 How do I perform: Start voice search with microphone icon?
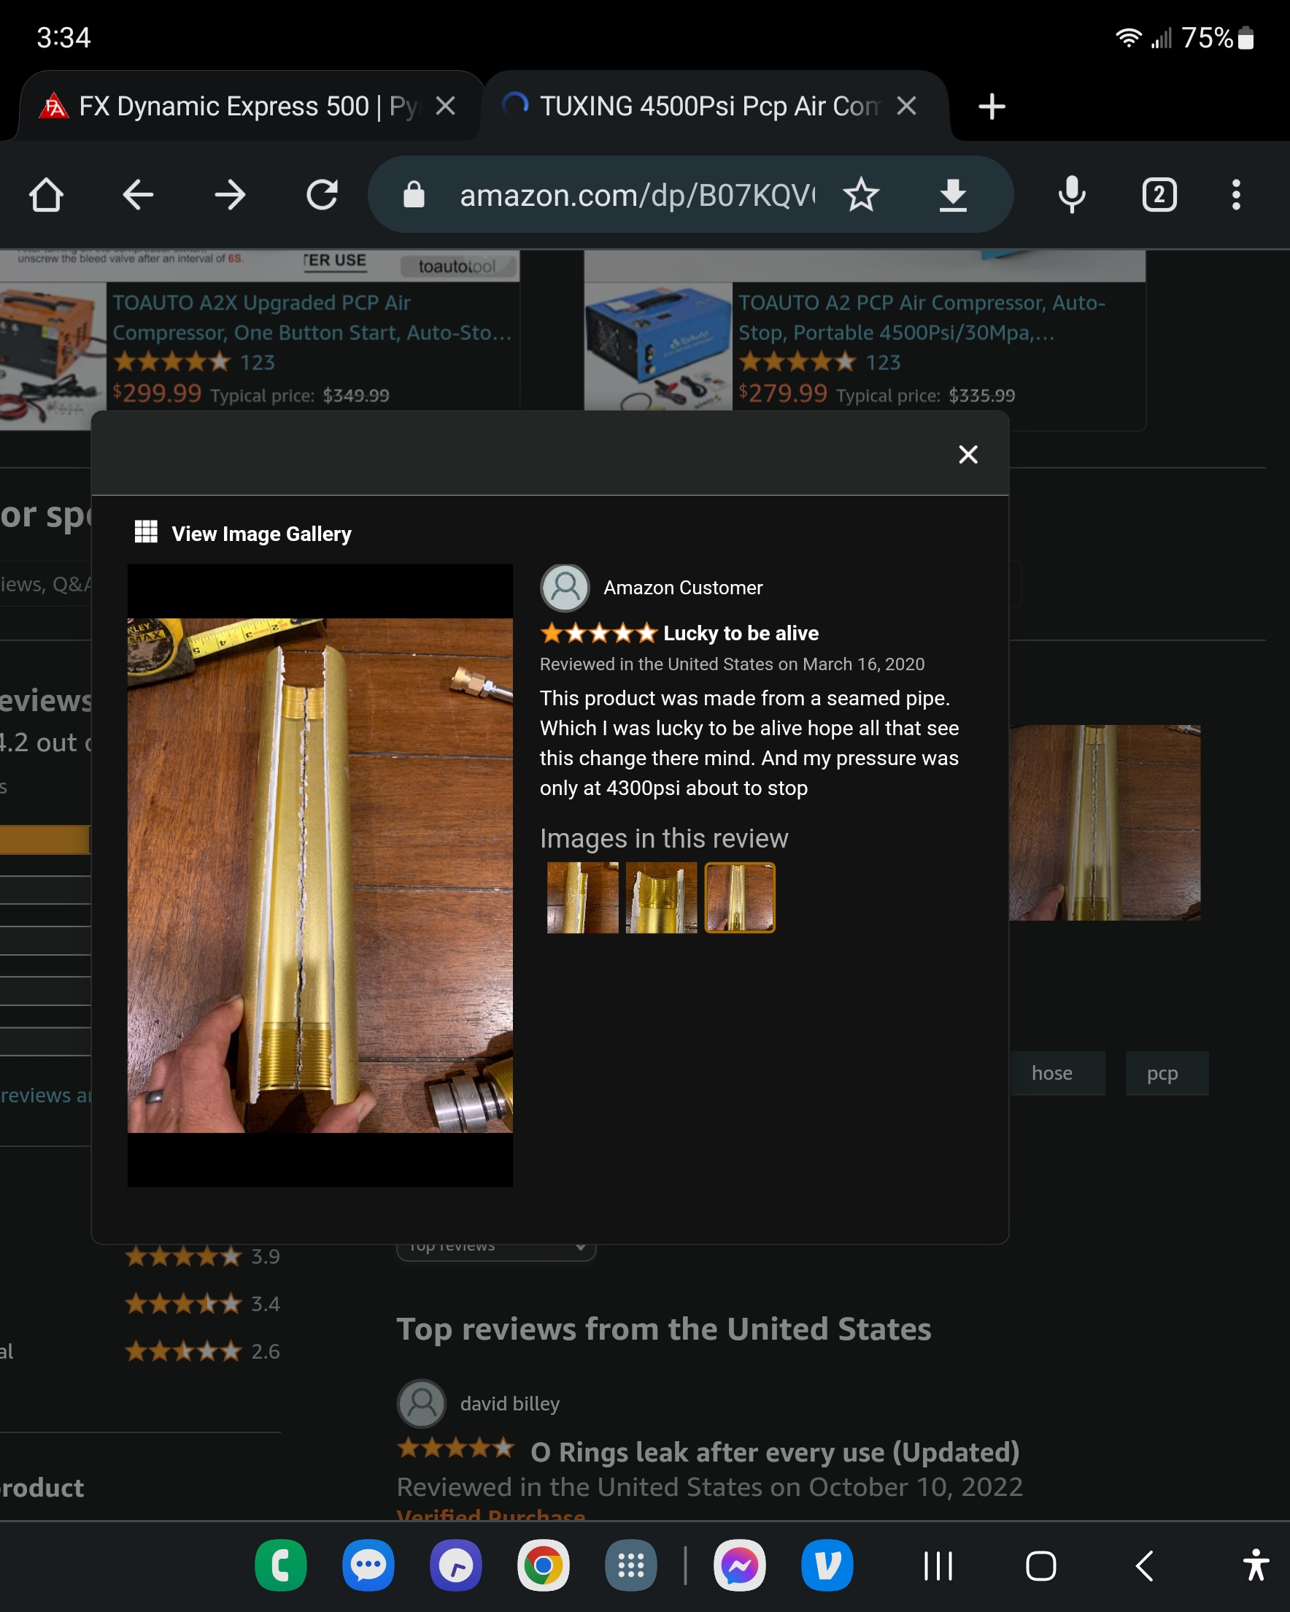point(1072,195)
